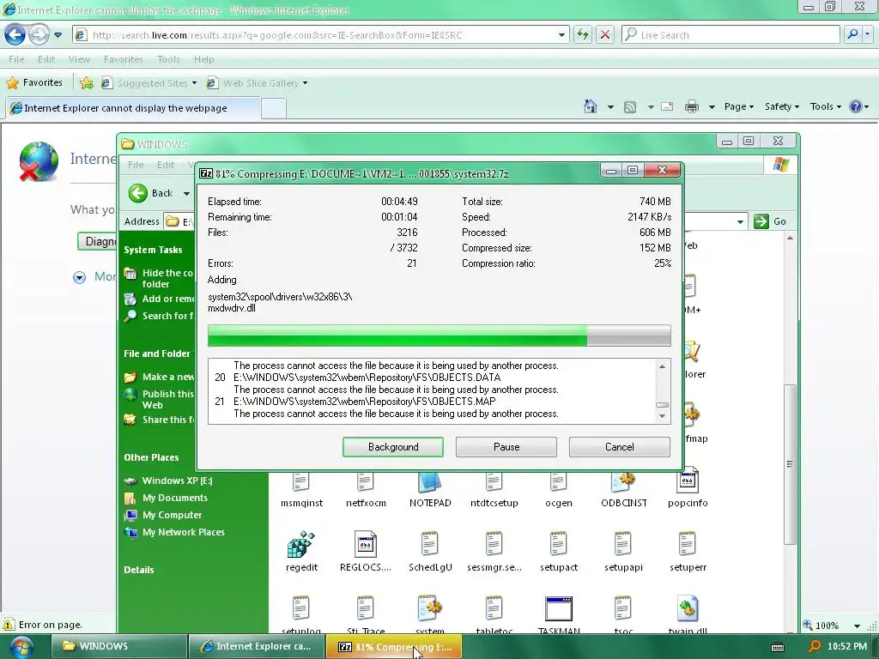Click the Back button in WINDOWS explorer
The height and width of the screenshot is (659, 879).
click(151, 193)
